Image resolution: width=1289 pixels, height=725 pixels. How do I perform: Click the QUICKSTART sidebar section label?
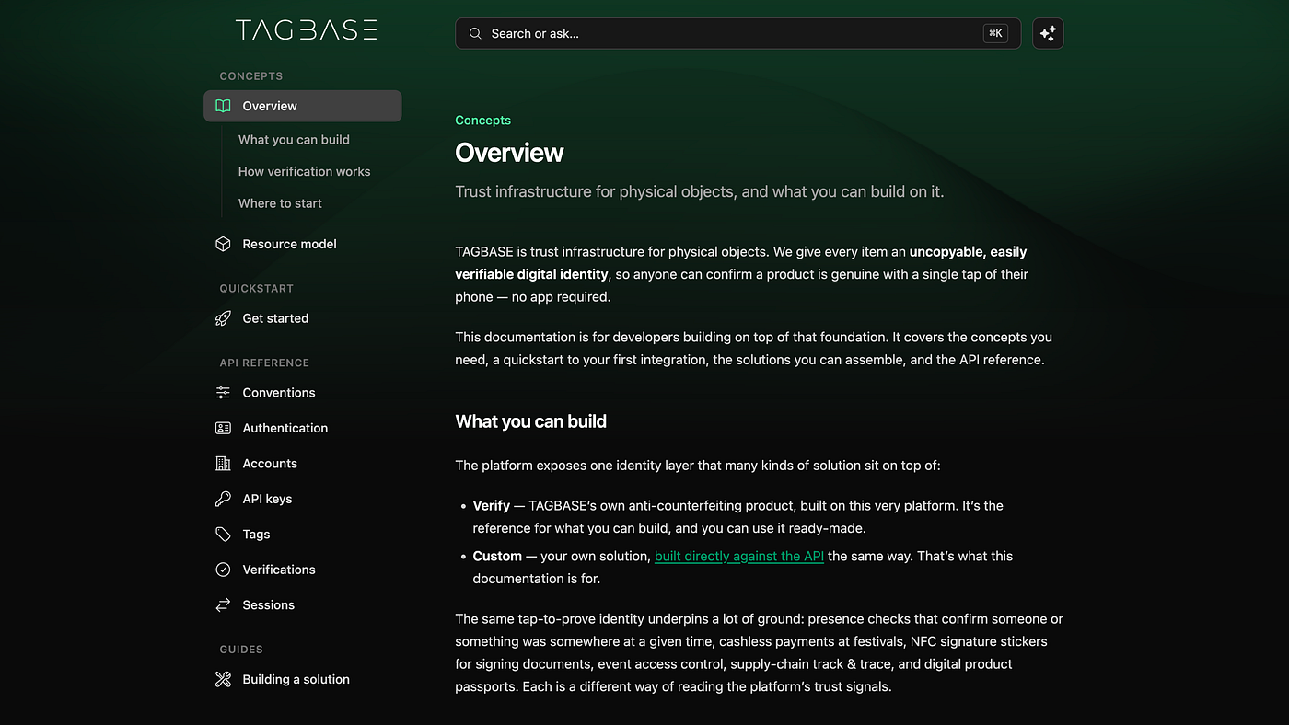pos(256,289)
